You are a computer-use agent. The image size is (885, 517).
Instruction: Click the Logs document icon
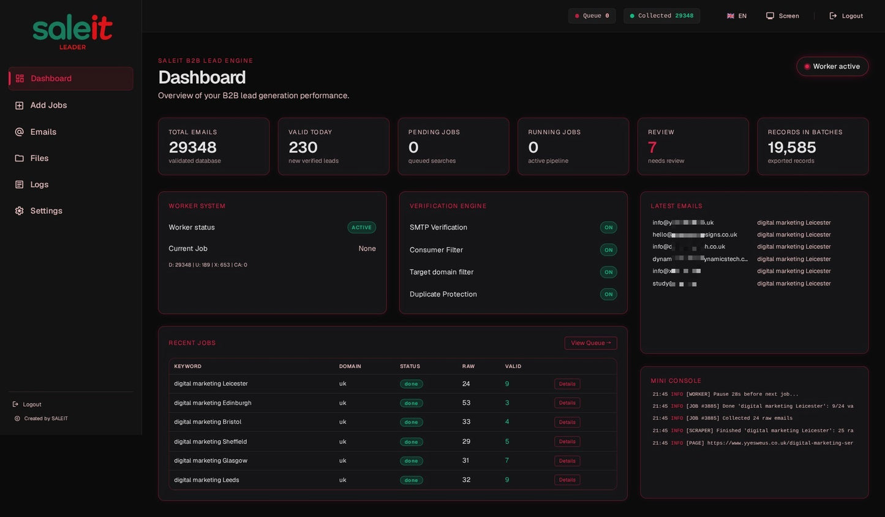pyautogui.click(x=19, y=184)
